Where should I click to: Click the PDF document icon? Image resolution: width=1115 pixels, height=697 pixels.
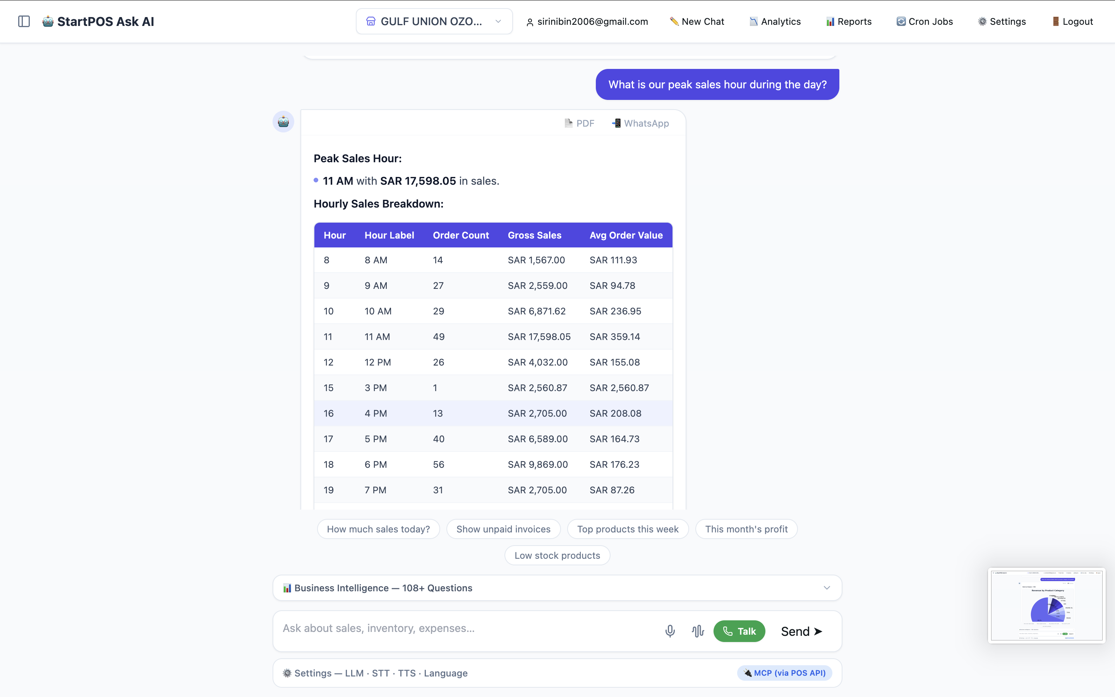coord(569,123)
